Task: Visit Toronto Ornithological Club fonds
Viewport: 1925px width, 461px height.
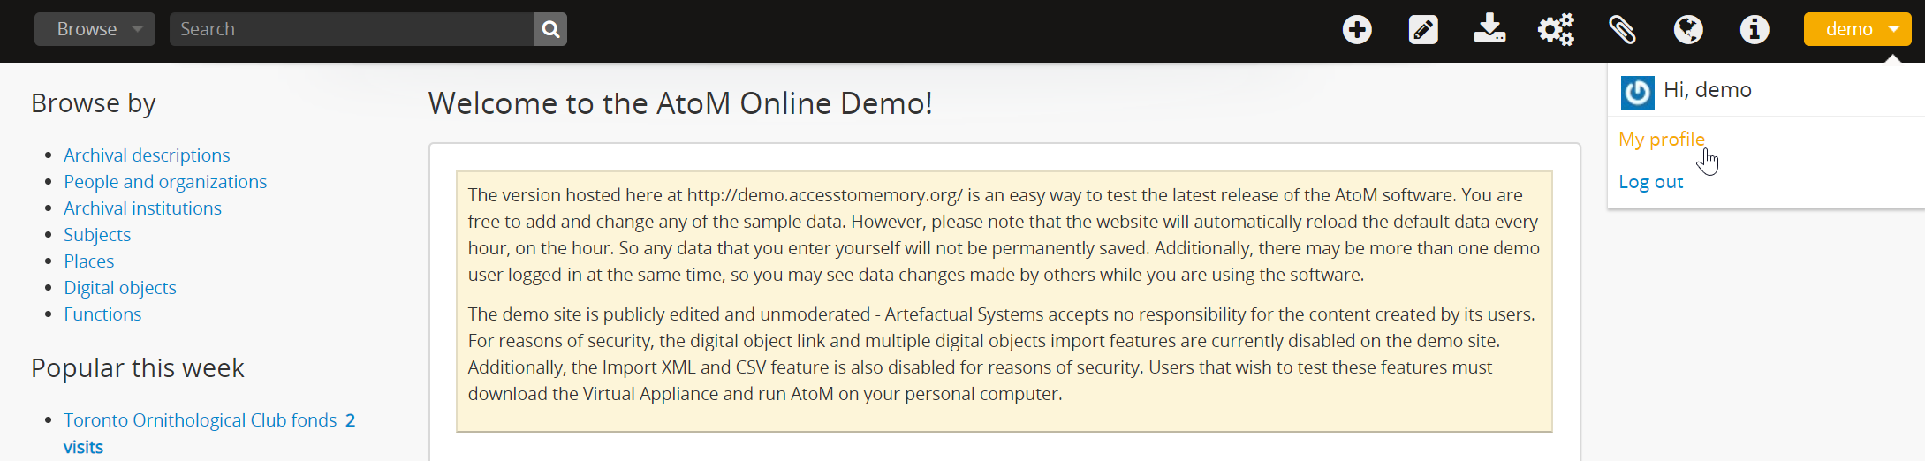Action: [x=201, y=420]
